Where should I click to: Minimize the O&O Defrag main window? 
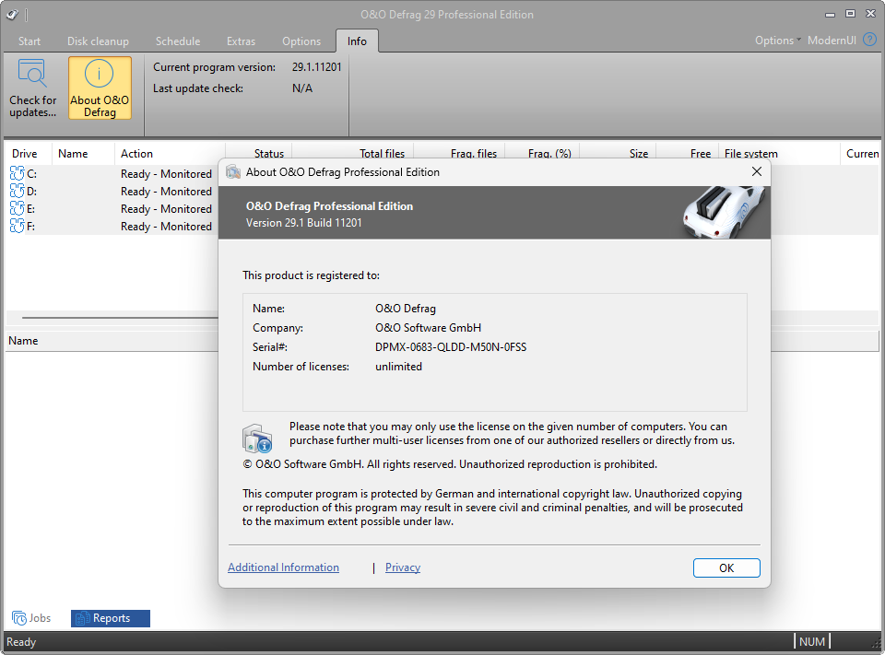pos(830,14)
